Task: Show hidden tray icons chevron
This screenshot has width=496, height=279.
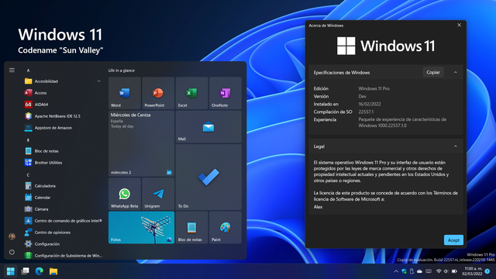Action: (396, 271)
